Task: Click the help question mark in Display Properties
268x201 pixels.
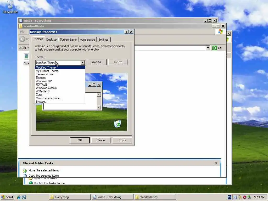Action: [126, 32]
